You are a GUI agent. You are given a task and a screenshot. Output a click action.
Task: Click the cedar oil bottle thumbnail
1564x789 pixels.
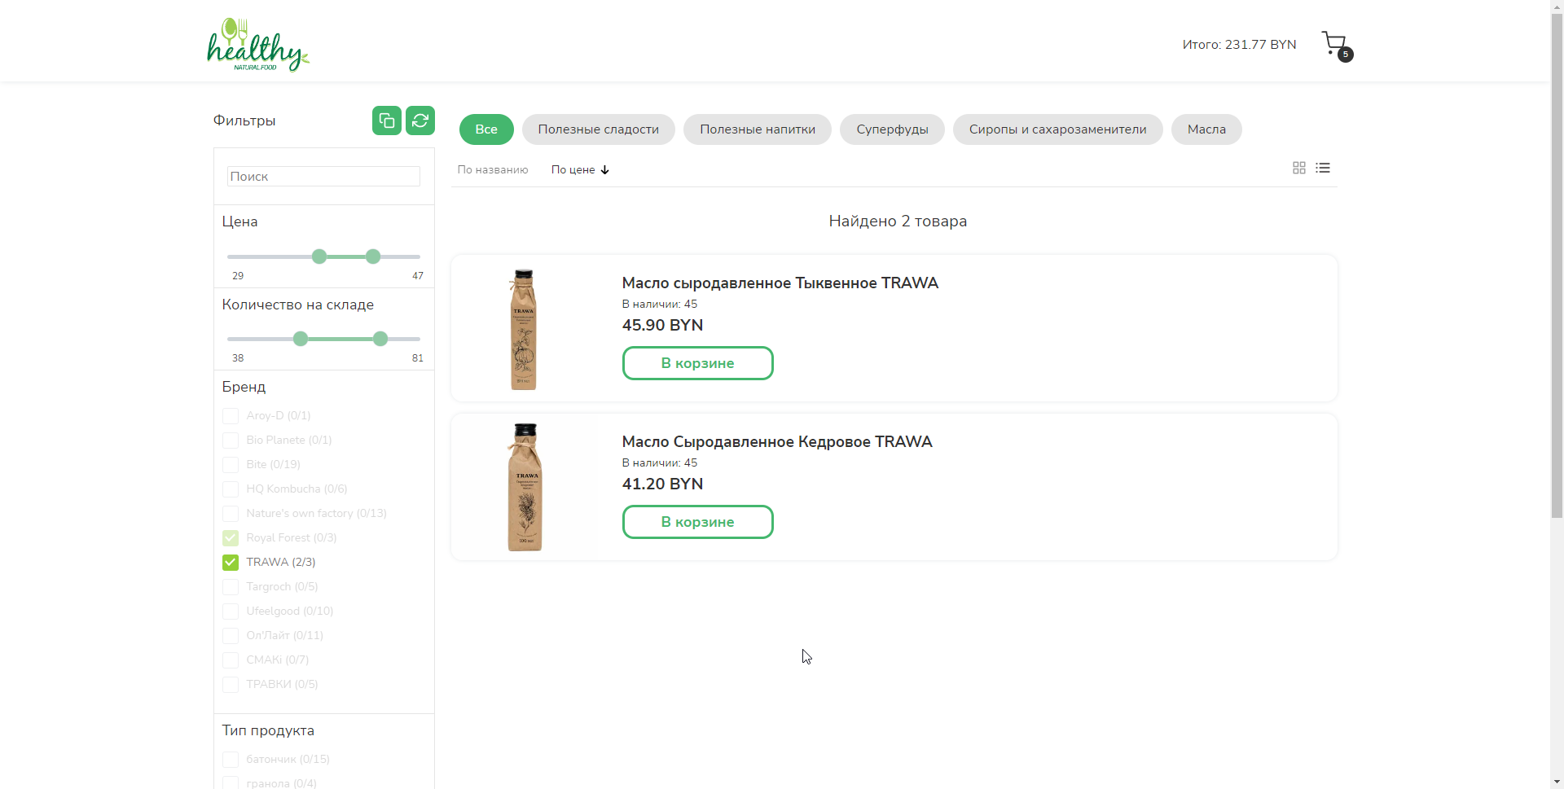tap(525, 487)
